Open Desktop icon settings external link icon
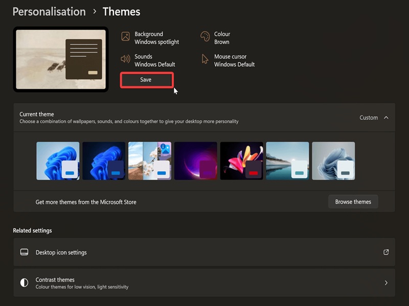409x306 pixels. [386, 252]
